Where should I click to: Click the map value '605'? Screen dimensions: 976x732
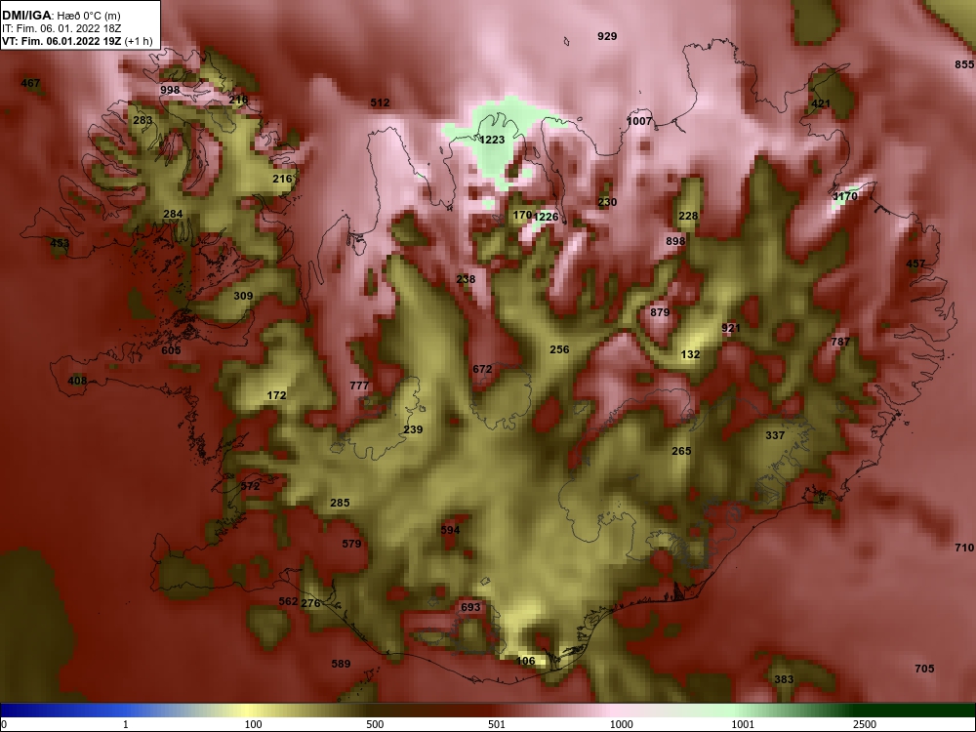pos(171,349)
